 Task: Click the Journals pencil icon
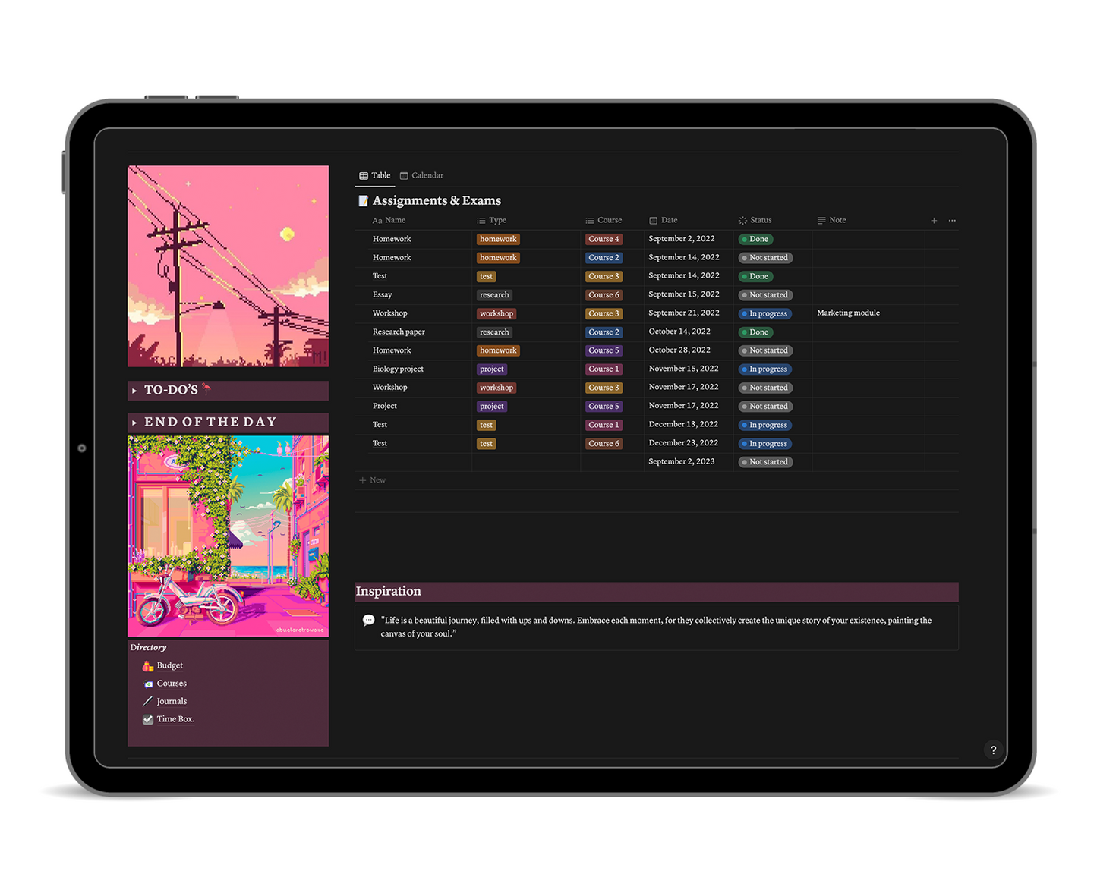point(148,702)
